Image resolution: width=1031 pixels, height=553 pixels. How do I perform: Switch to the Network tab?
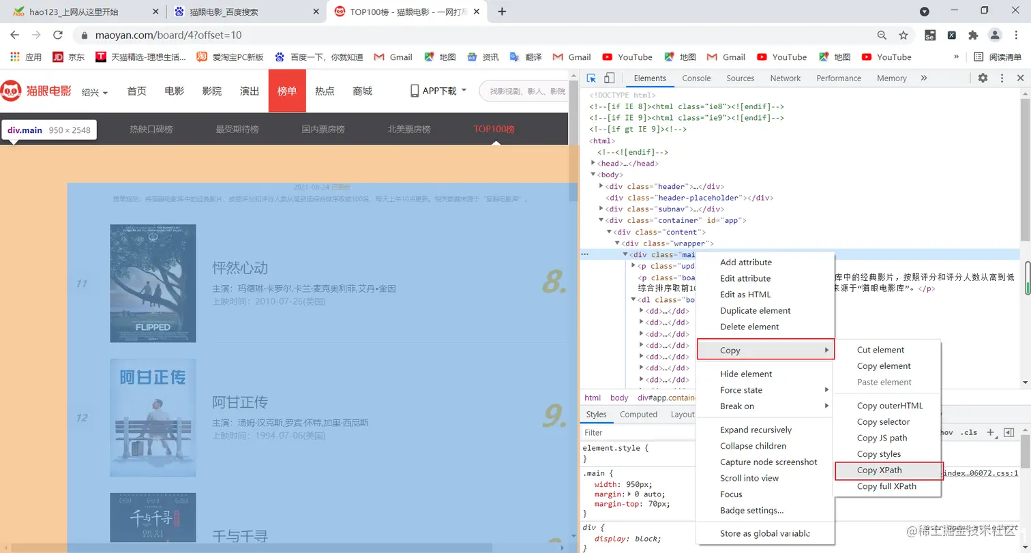coord(785,78)
